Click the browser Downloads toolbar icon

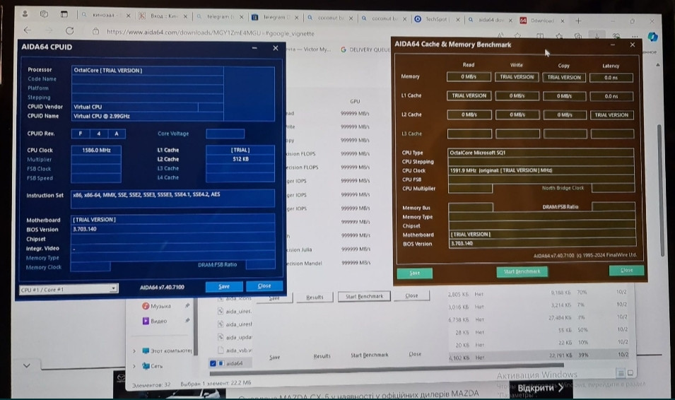[x=597, y=35]
